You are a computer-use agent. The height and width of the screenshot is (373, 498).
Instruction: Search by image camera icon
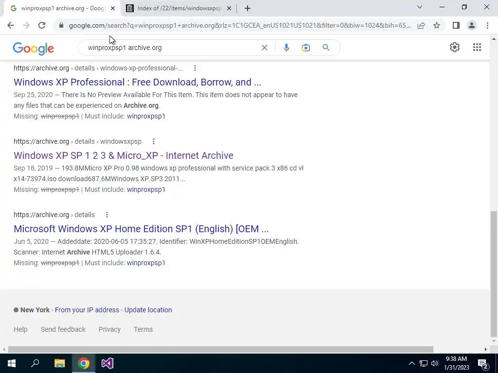[306, 48]
